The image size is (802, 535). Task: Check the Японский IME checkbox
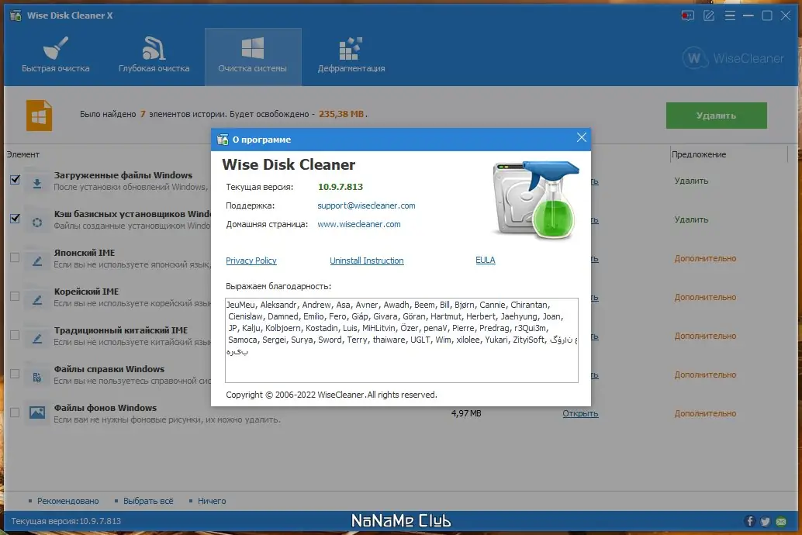point(15,257)
